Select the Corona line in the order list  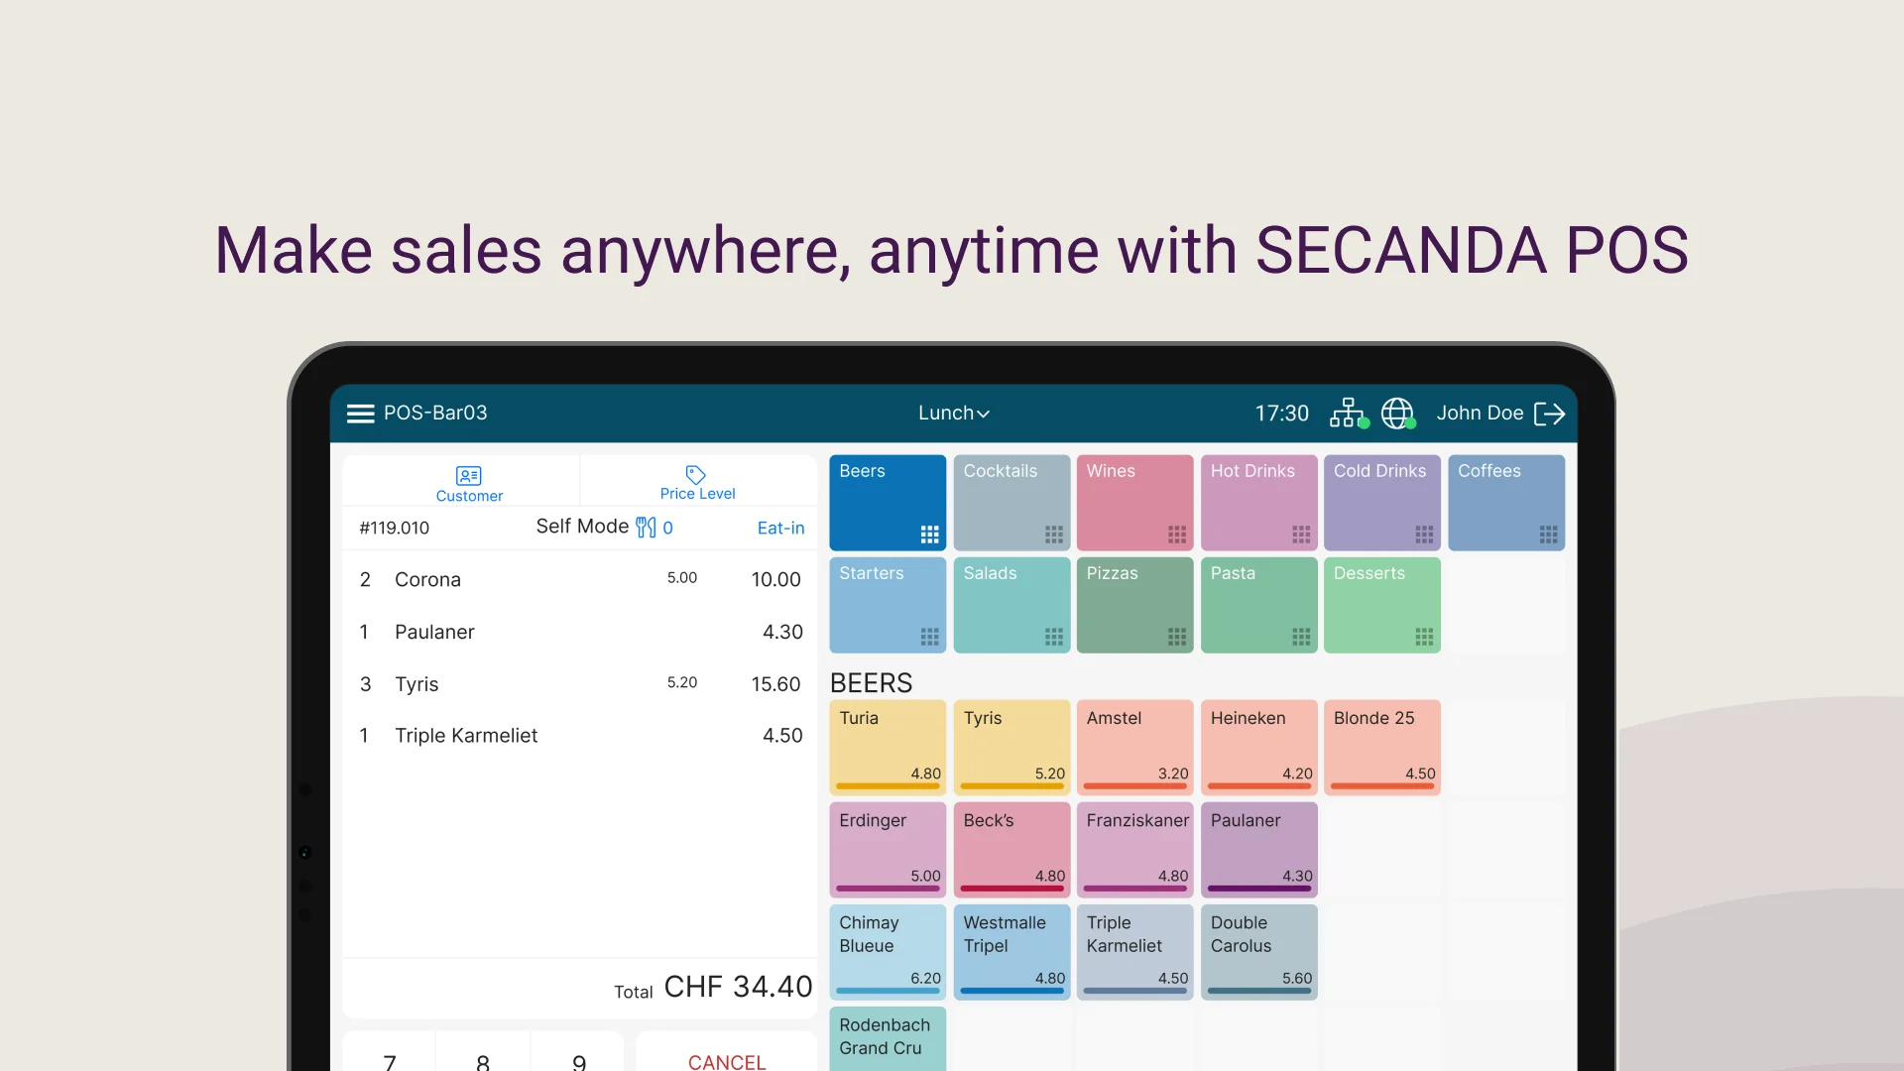(x=575, y=579)
